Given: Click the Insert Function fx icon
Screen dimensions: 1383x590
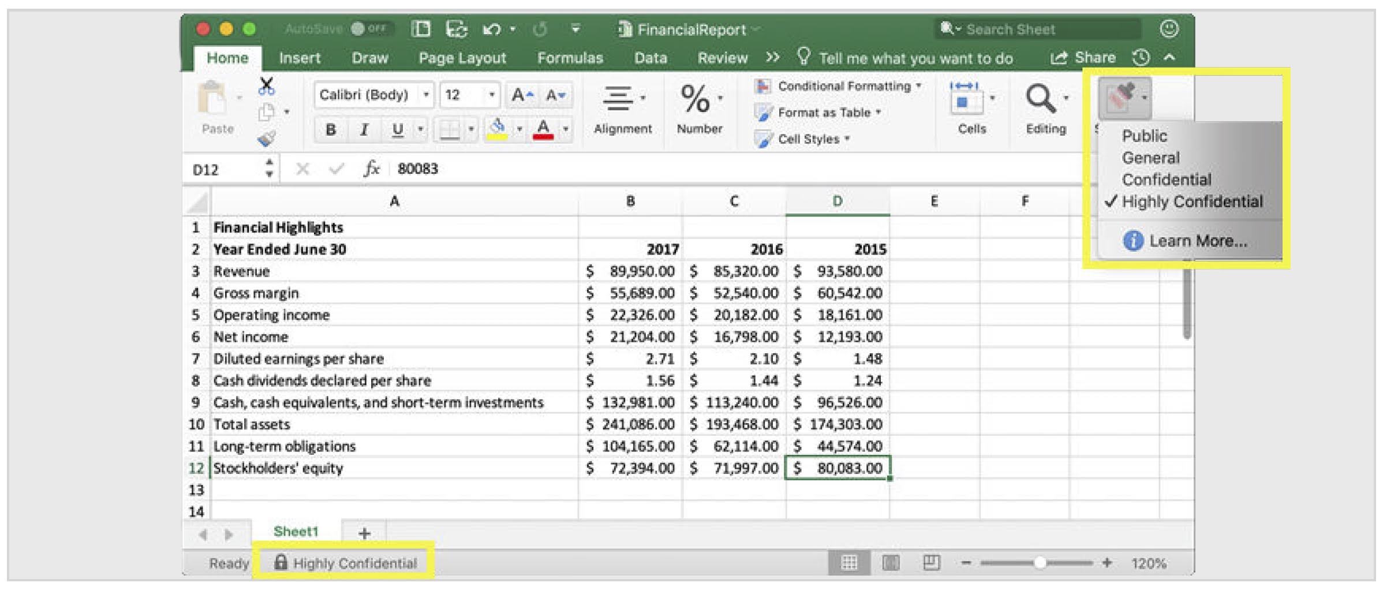Looking at the screenshot, I should 372,169.
